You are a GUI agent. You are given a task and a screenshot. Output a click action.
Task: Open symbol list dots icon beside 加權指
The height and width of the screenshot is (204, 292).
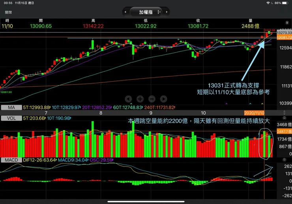click(x=159, y=12)
